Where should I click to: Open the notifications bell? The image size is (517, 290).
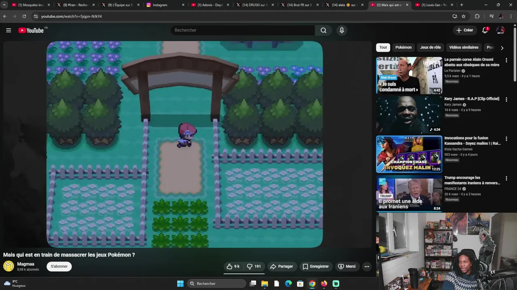pos(485,30)
